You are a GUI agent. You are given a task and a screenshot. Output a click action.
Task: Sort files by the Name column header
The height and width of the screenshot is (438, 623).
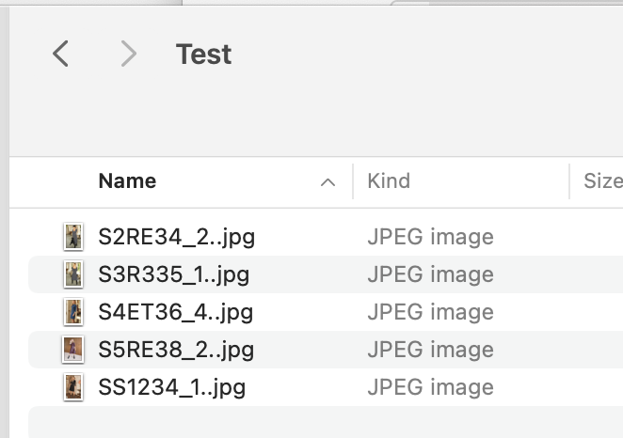coord(127,181)
